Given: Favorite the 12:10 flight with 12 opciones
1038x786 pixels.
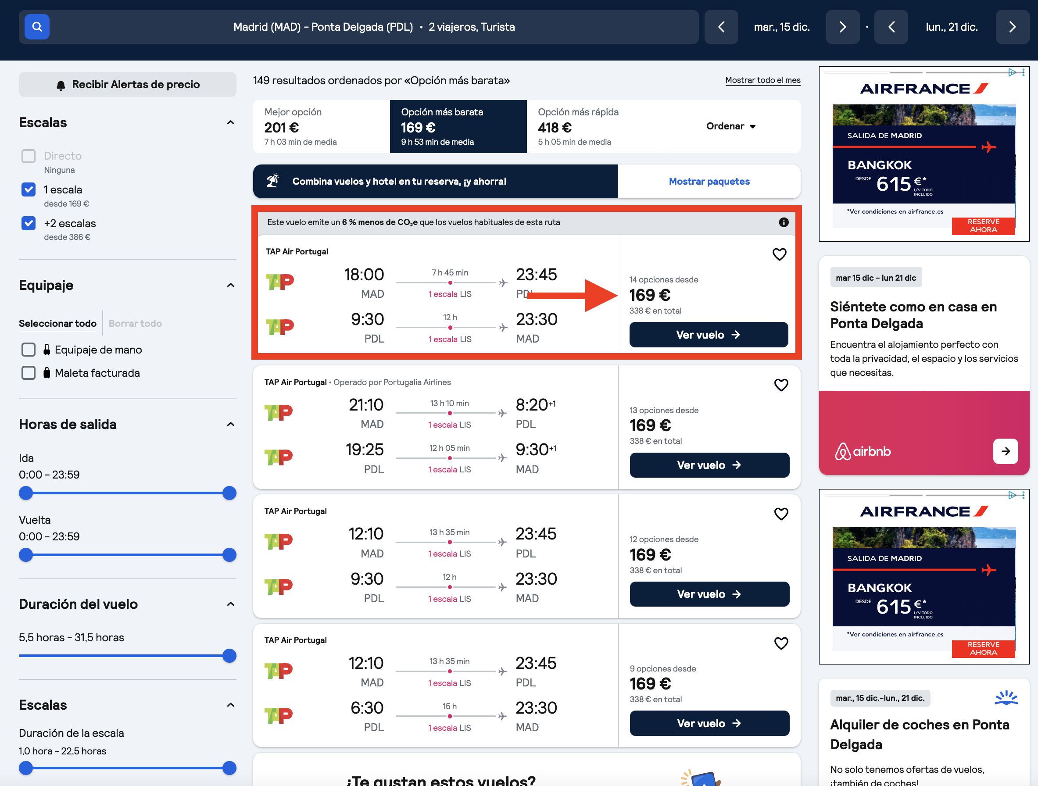Looking at the screenshot, I should [781, 514].
